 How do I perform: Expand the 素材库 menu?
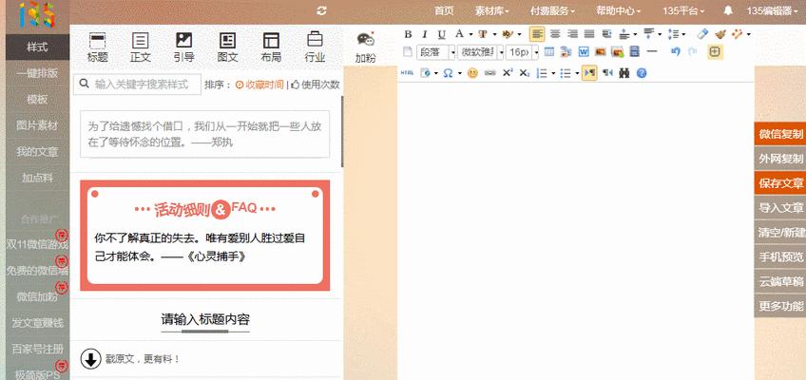click(492, 10)
